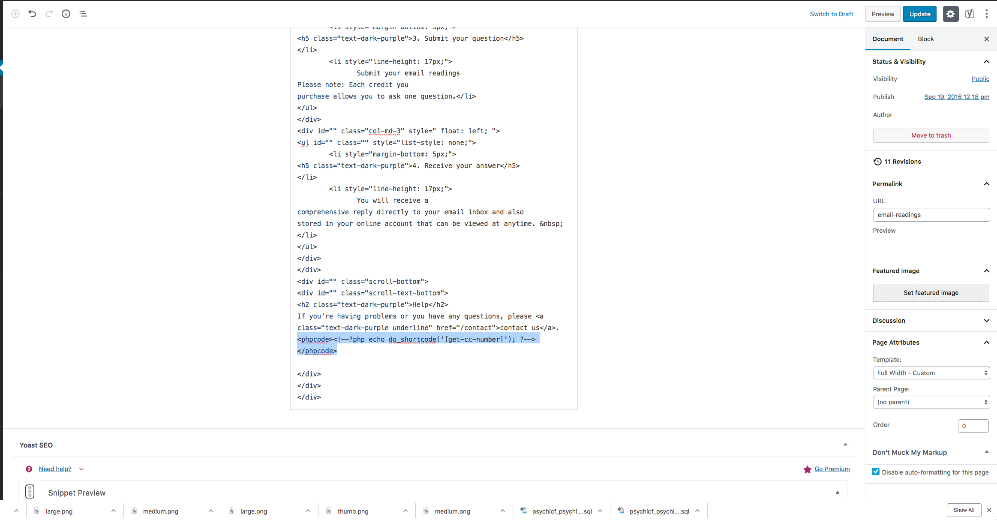The image size is (997, 520).
Task: Open the 11 Revisions history
Action: pos(897,162)
